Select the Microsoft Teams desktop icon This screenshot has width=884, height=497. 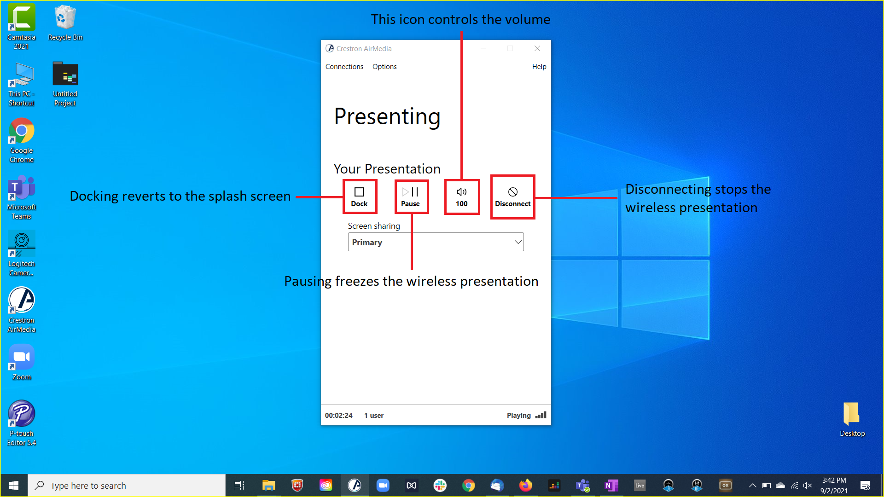pyautogui.click(x=21, y=197)
